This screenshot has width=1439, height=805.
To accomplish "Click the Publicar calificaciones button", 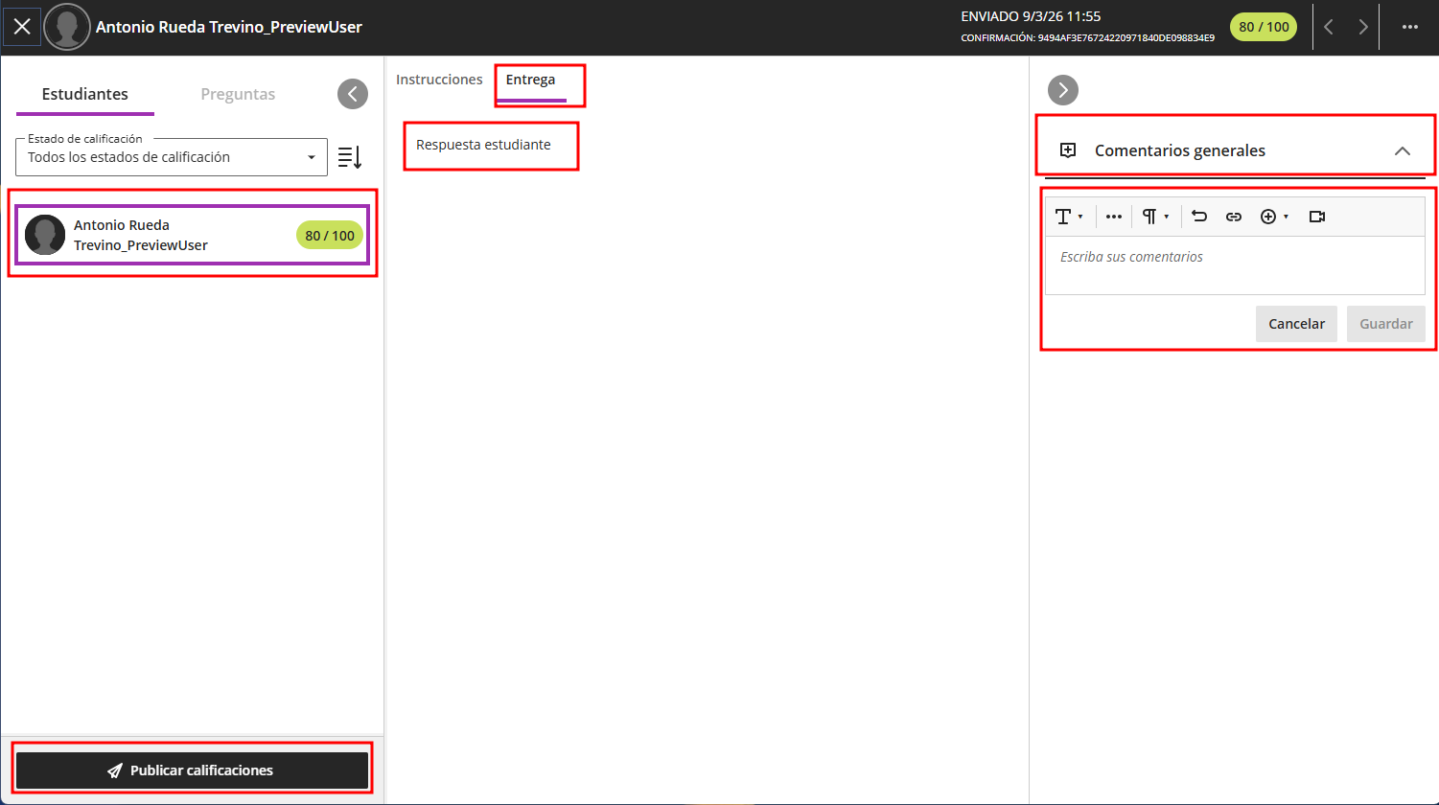I will 192,770.
